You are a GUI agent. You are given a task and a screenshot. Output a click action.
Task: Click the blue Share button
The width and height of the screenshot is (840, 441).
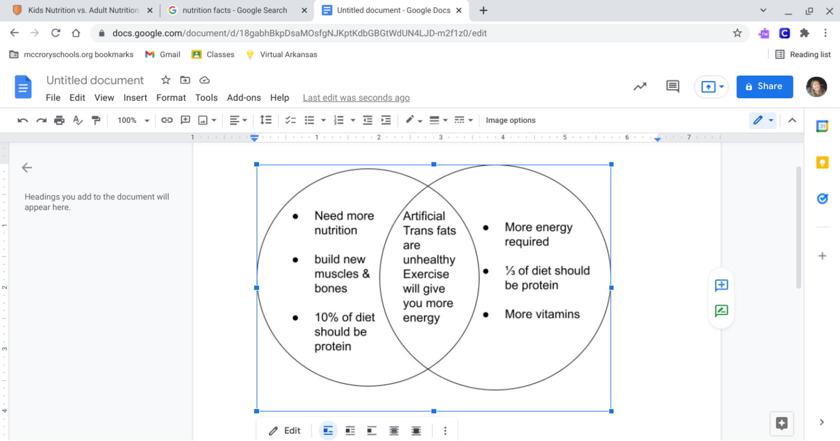pyautogui.click(x=764, y=86)
